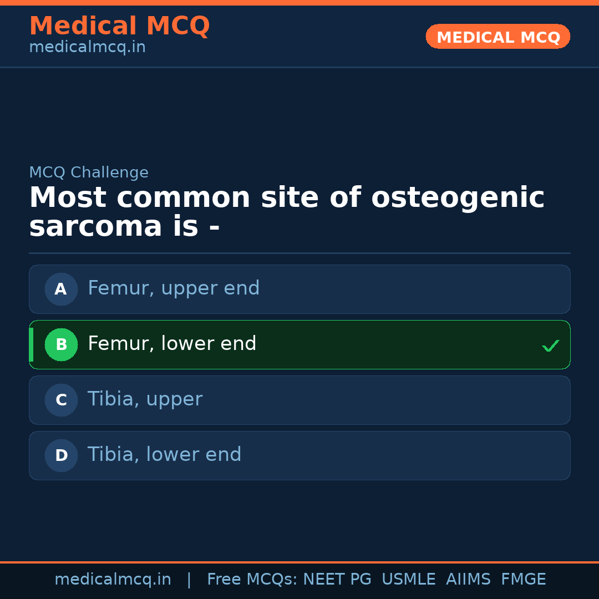Screen dimensions: 599x599
Task: Select option D, Tibia lower end
Action: click(x=299, y=455)
